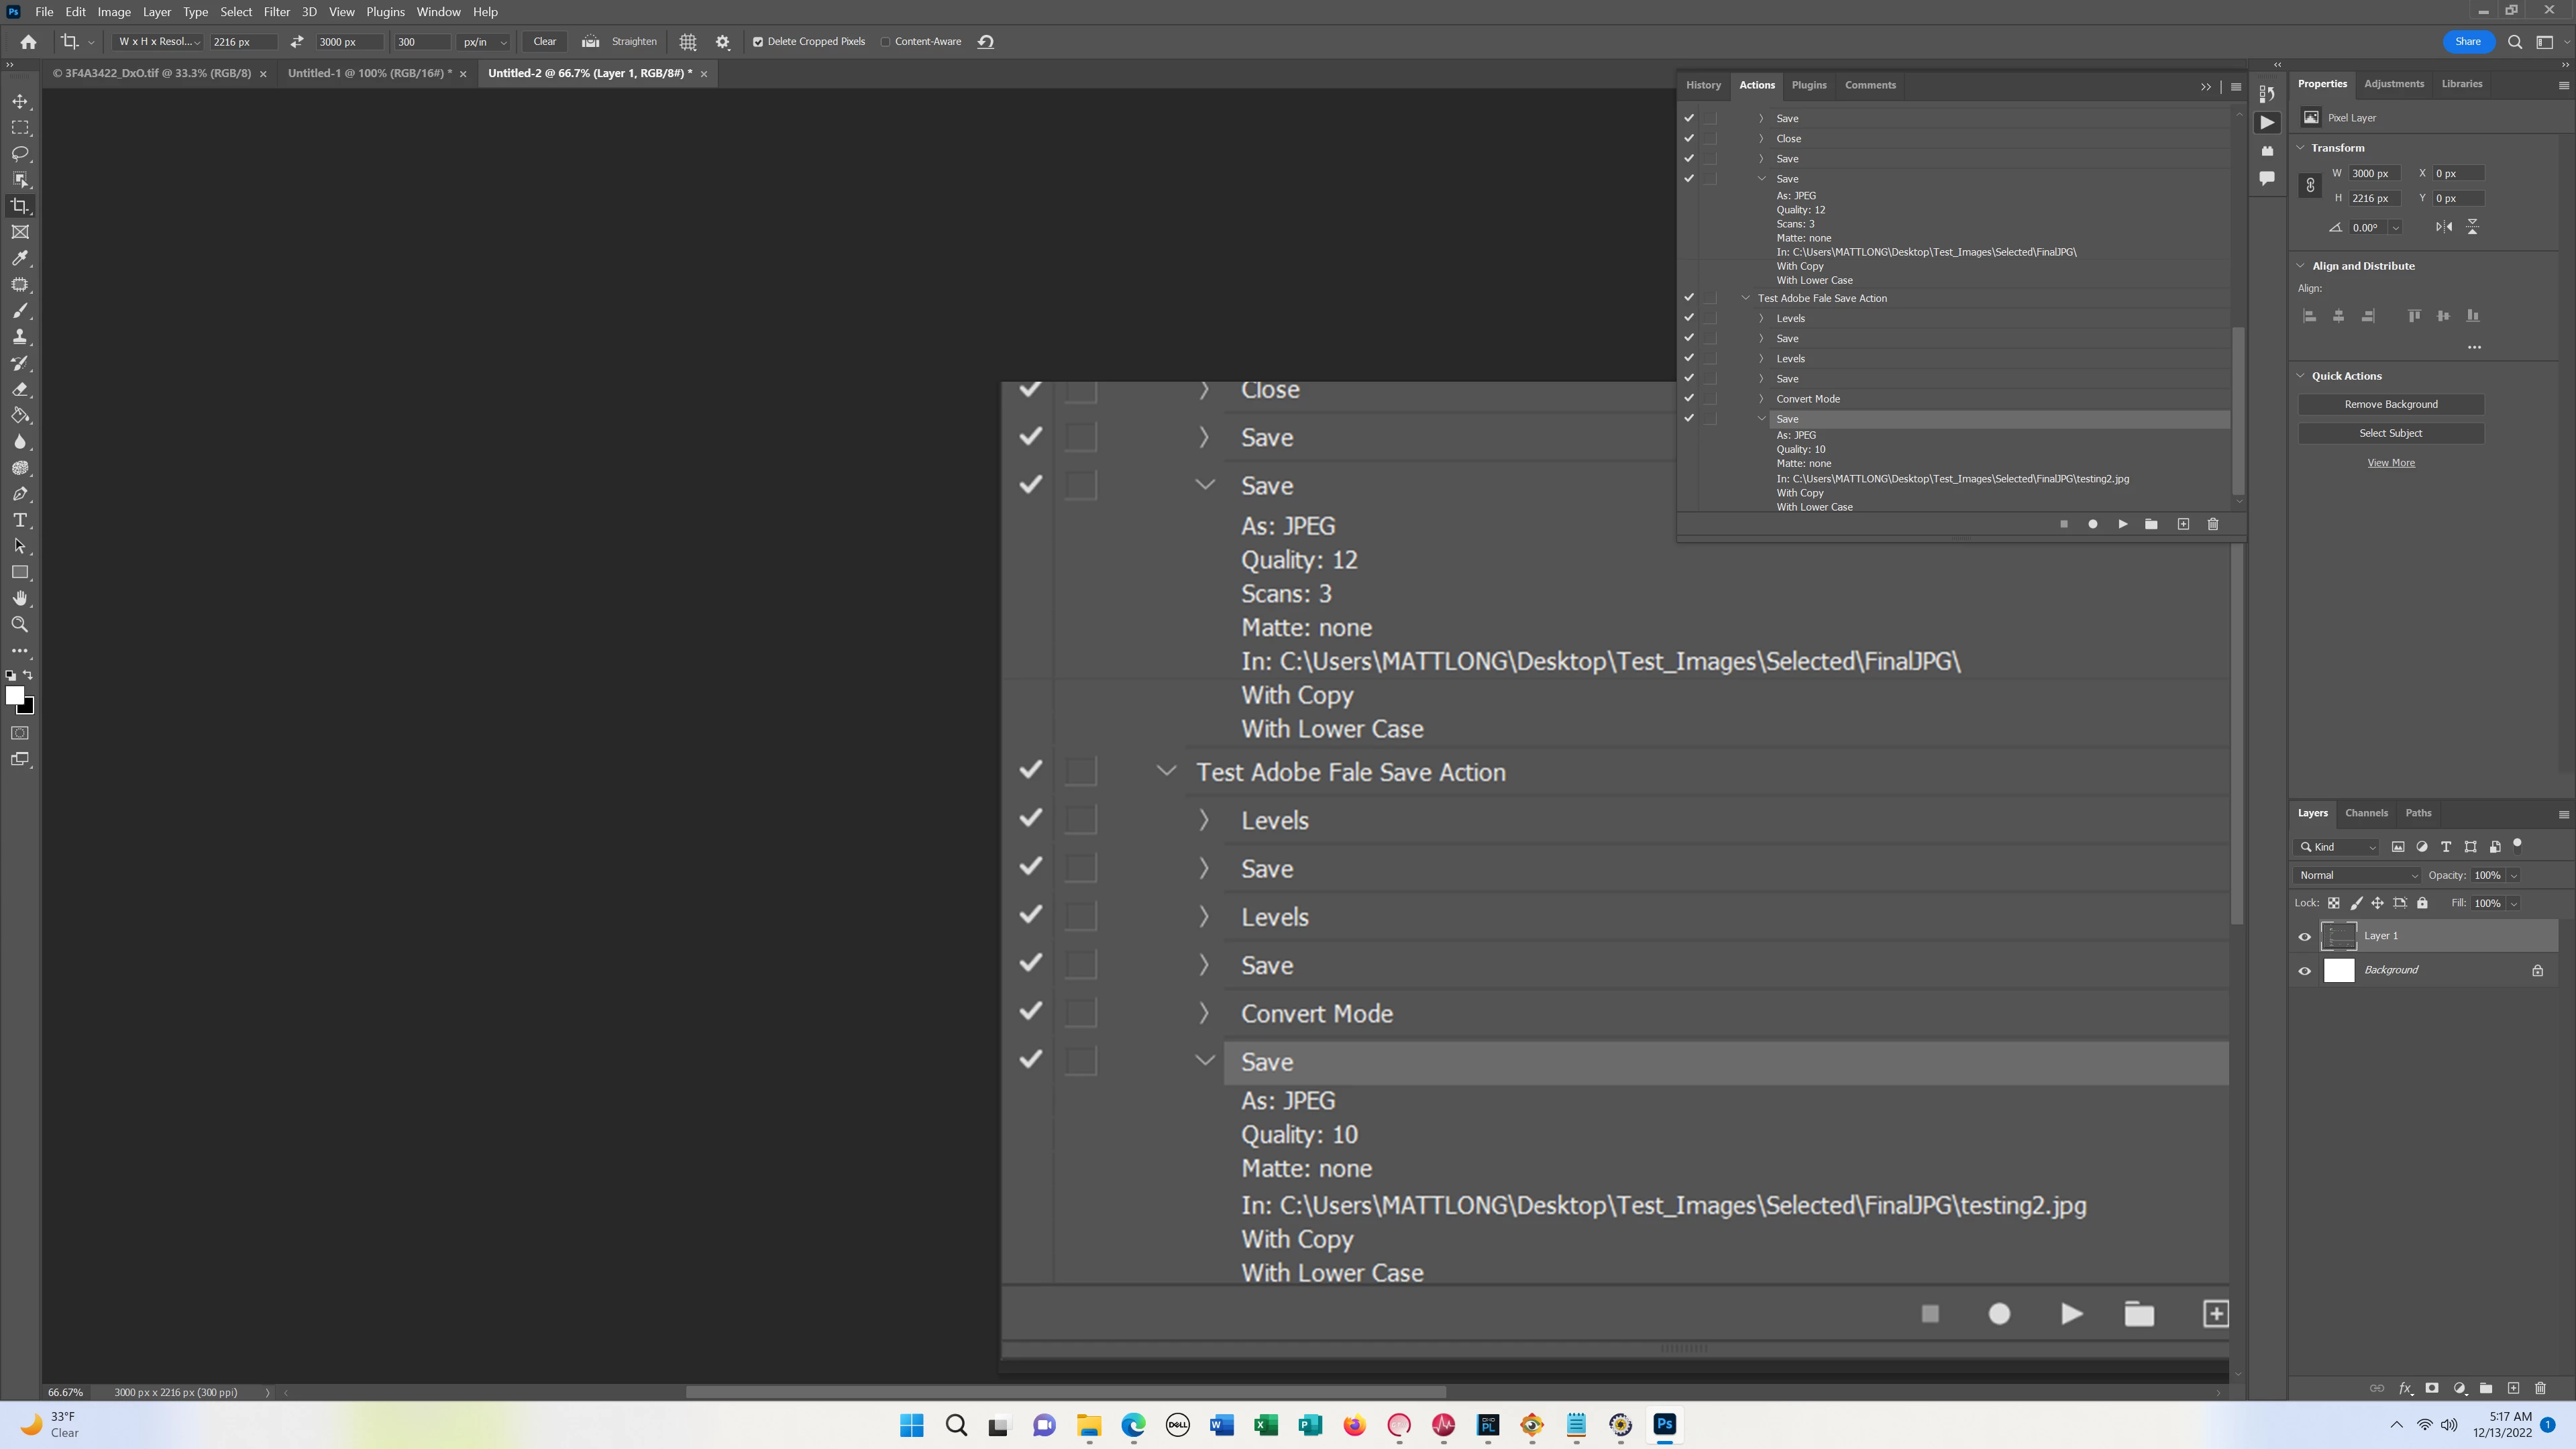The height and width of the screenshot is (1449, 2576).
Task: Click play selection button in Actions panel
Action: (x=2122, y=524)
